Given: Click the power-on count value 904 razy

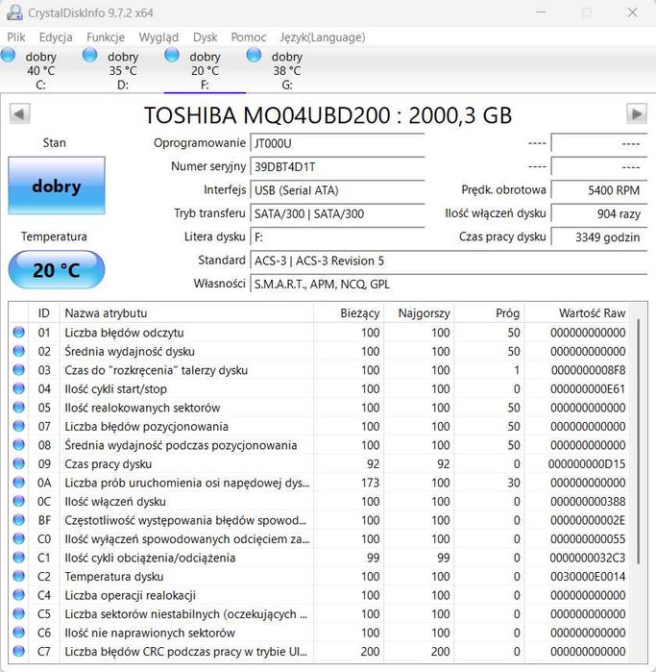Looking at the screenshot, I should click(598, 213).
